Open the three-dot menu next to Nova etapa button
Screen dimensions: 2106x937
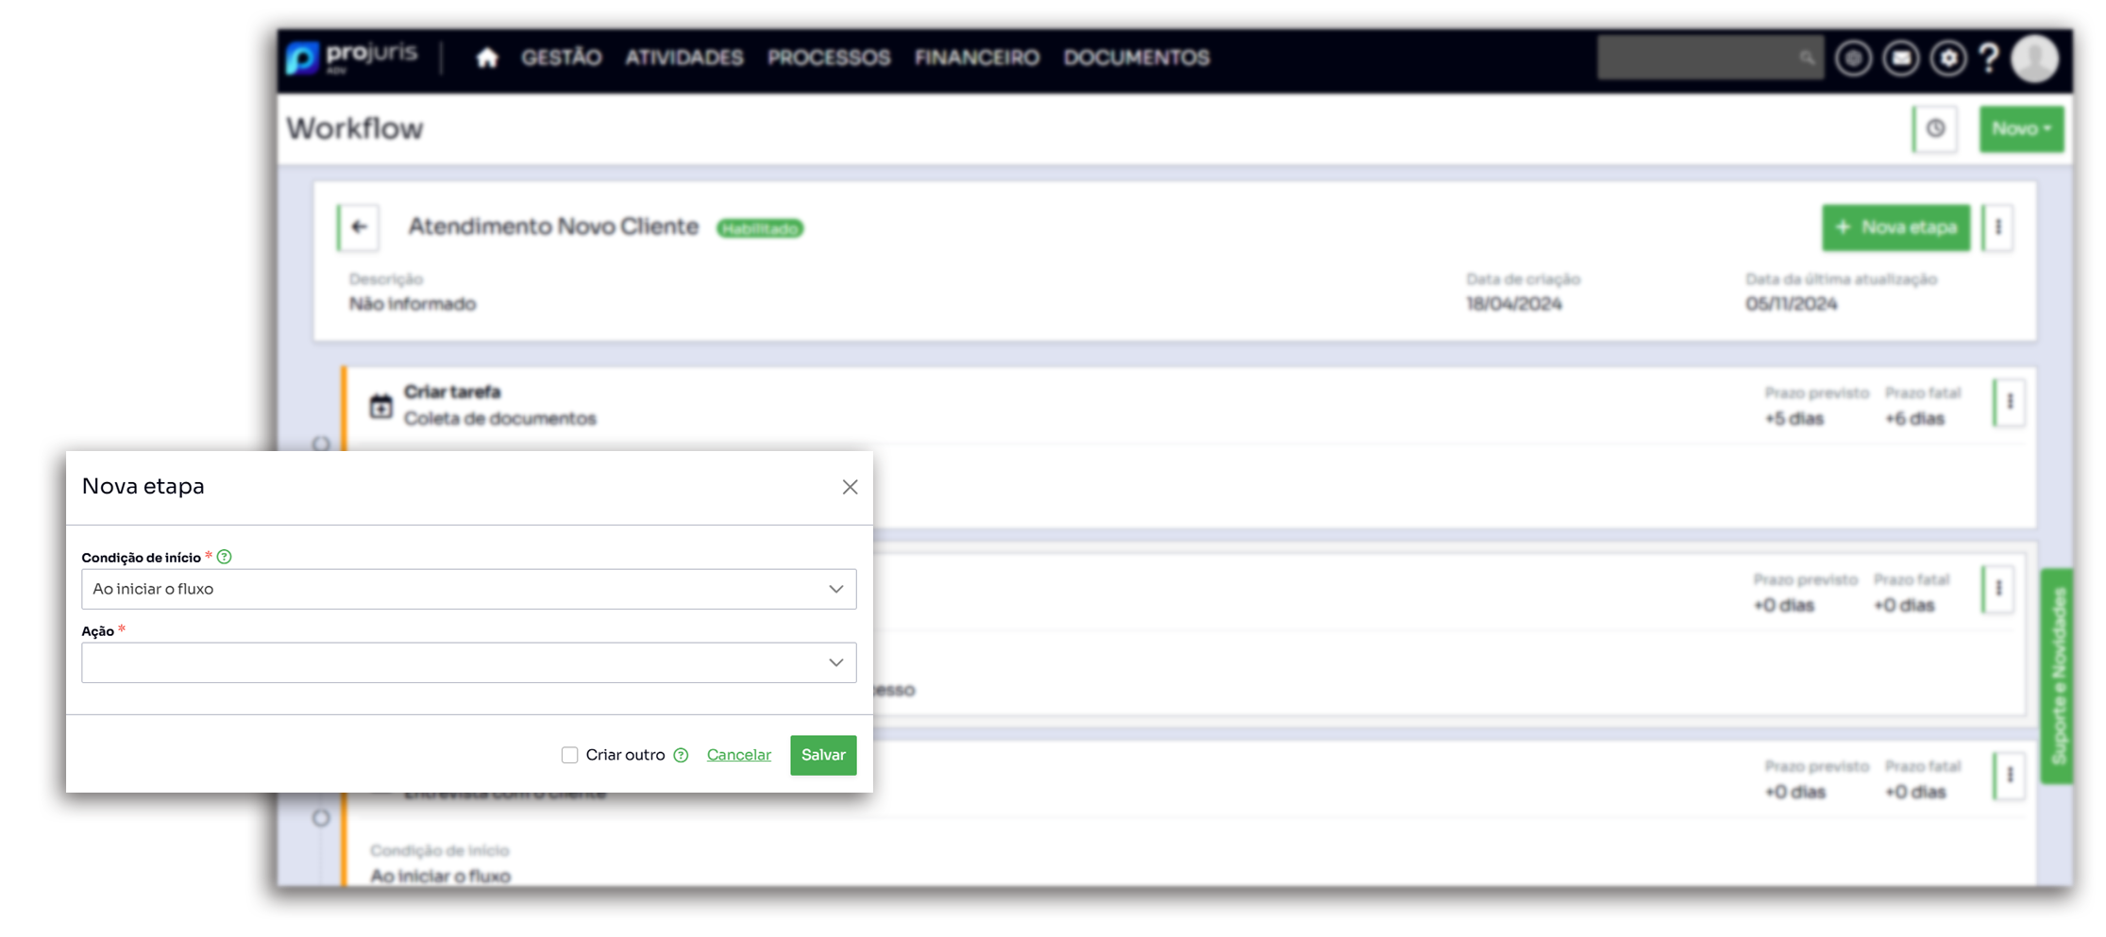pyautogui.click(x=1998, y=227)
